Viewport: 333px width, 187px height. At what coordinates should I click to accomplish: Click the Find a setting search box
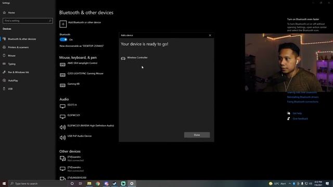28,21
